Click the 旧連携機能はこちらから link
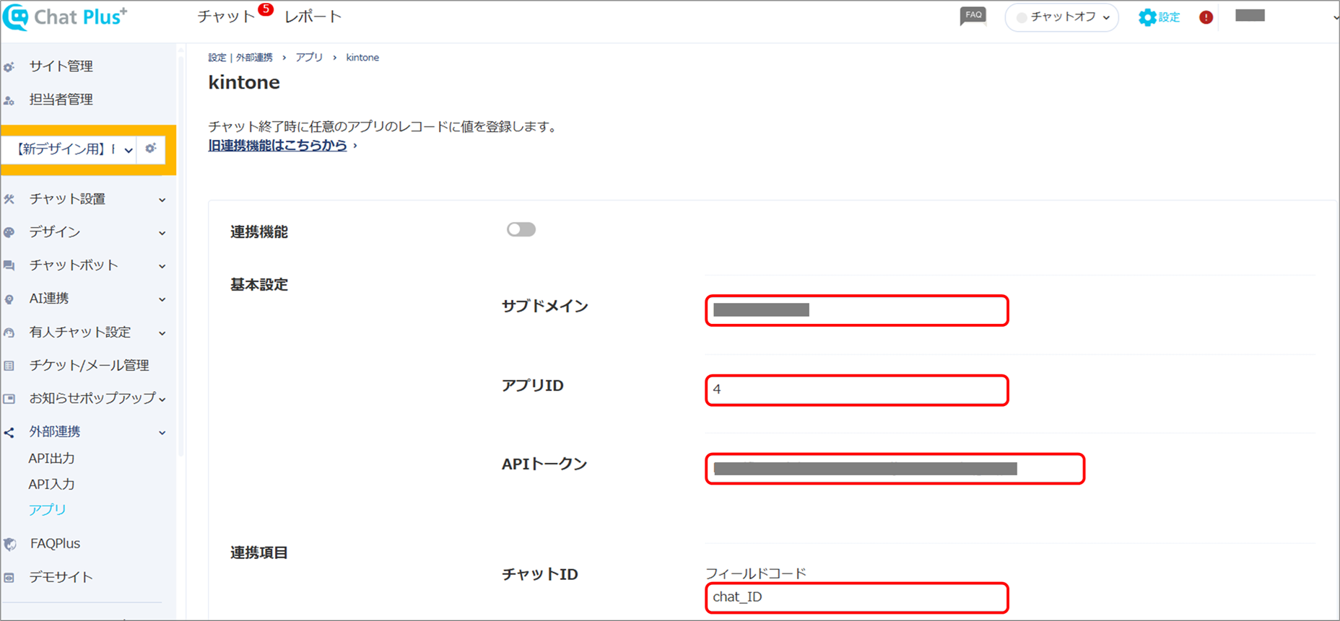Screen dimensions: 1340x621 (278, 145)
